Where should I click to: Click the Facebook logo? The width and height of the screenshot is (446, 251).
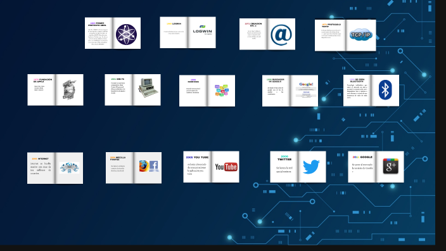coord(154,166)
